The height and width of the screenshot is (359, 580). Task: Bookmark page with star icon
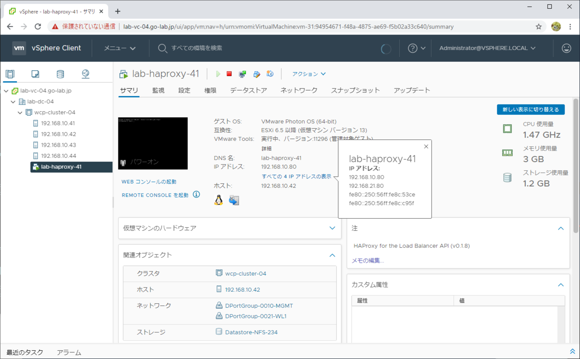[x=539, y=27]
